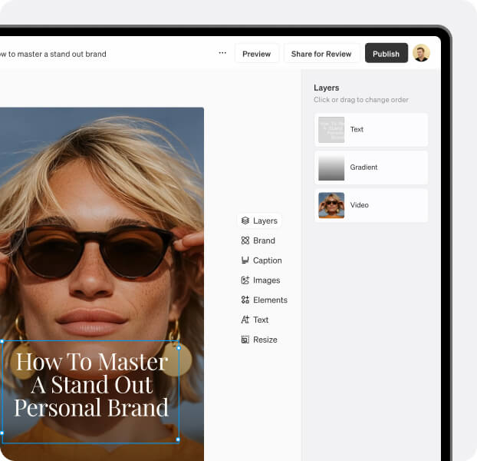Viewport: 477px width, 461px height.
Task: Open the Images panel label
Action: (x=266, y=280)
